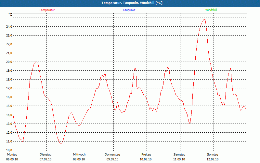Viewport: 260px width, 163px height.
Task: Click the 18,0 y-axis value
Action: tap(9, 80)
